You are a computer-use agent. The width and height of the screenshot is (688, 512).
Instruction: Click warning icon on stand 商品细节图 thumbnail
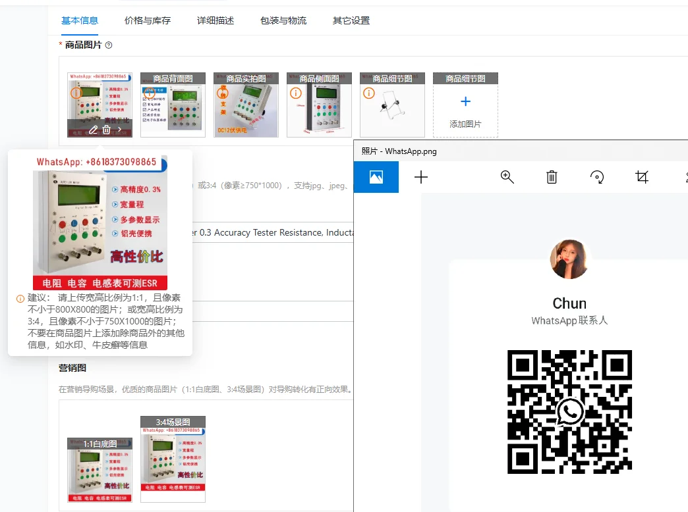pyautogui.click(x=369, y=93)
